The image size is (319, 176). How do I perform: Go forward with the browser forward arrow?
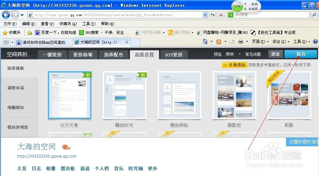(15, 15)
